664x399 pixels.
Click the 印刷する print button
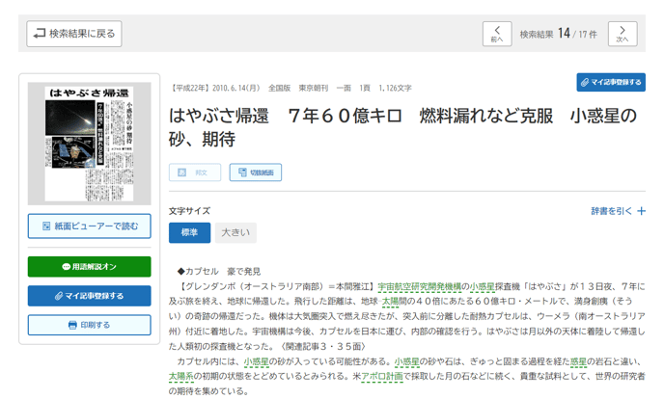tap(90, 325)
